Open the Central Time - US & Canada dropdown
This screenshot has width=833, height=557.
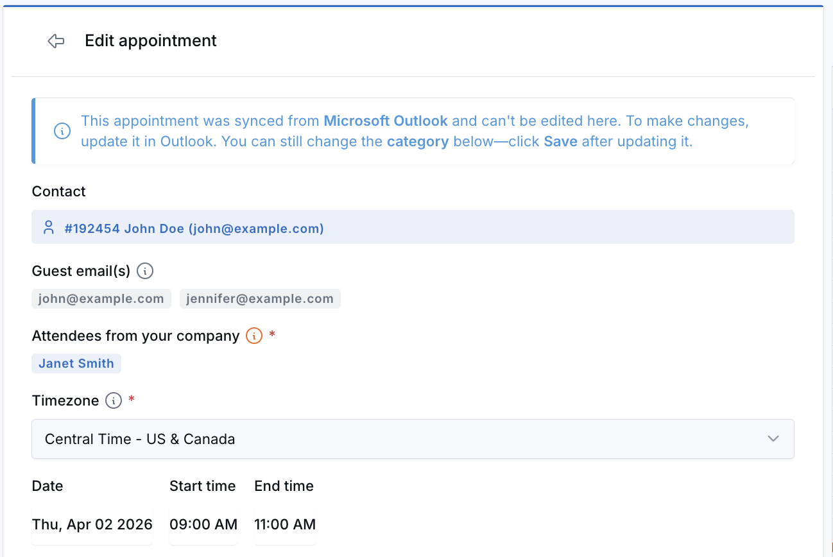pyautogui.click(x=413, y=439)
